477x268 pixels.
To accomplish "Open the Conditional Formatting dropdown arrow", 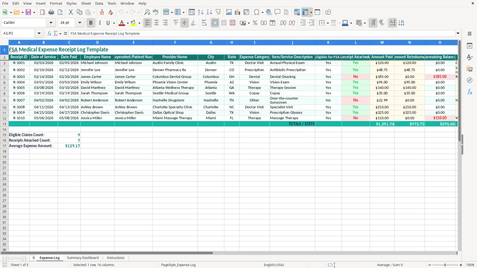I will tap(365, 23).
